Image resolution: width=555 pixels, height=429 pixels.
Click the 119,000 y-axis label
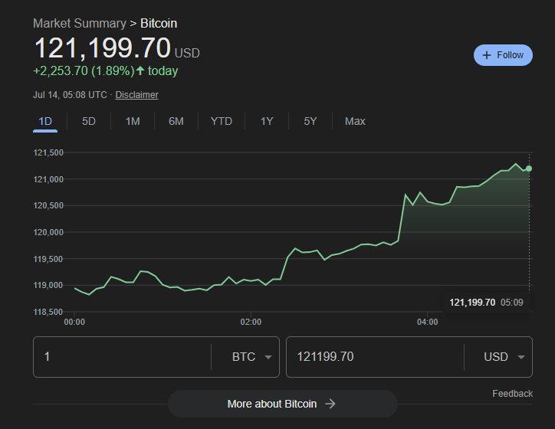pyautogui.click(x=48, y=285)
